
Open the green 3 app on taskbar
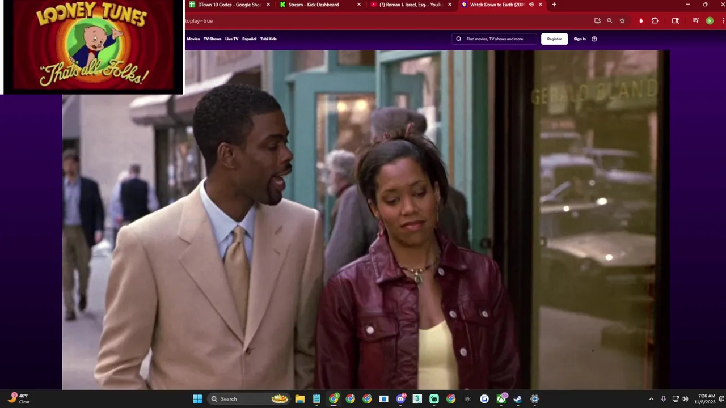(417, 399)
